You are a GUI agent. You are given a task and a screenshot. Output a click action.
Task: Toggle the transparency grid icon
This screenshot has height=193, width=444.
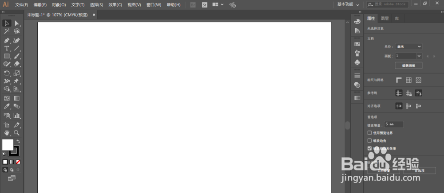(x=419, y=80)
